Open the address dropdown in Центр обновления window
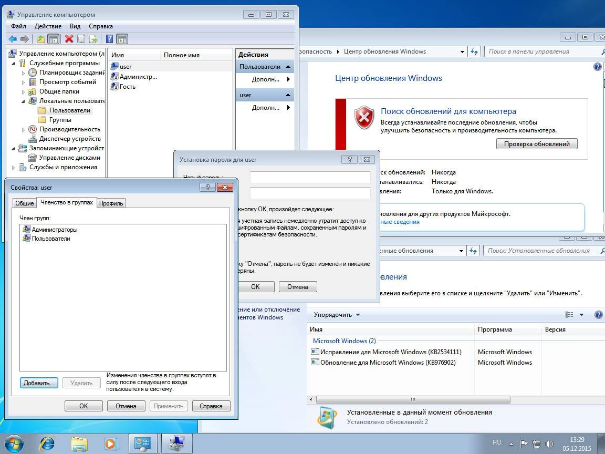Screen dimensions: 605x454 point(462,51)
